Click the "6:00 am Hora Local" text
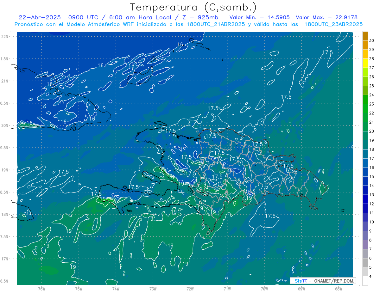 [140, 17]
